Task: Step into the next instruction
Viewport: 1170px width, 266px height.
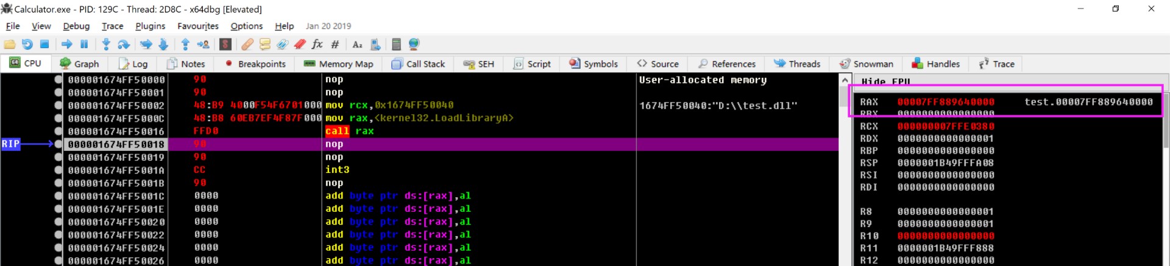Action: [x=106, y=44]
